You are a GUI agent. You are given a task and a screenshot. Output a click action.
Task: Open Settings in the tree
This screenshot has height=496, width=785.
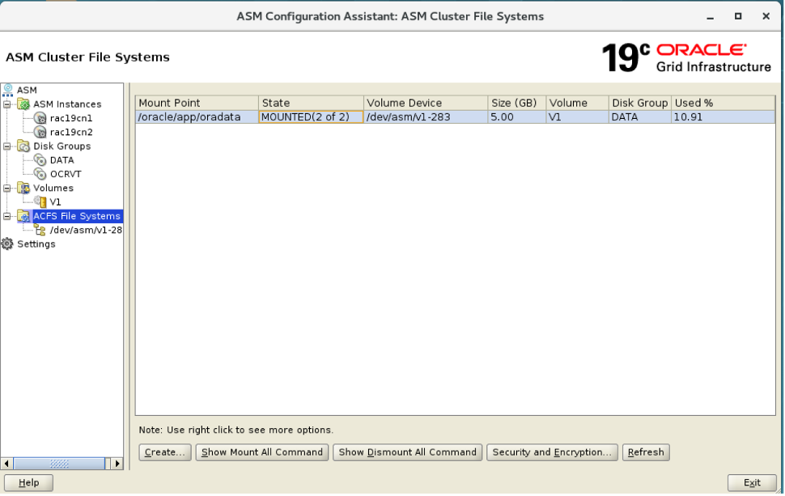36,244
